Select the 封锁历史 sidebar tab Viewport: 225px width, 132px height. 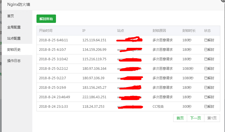click(x=14, y=49)
